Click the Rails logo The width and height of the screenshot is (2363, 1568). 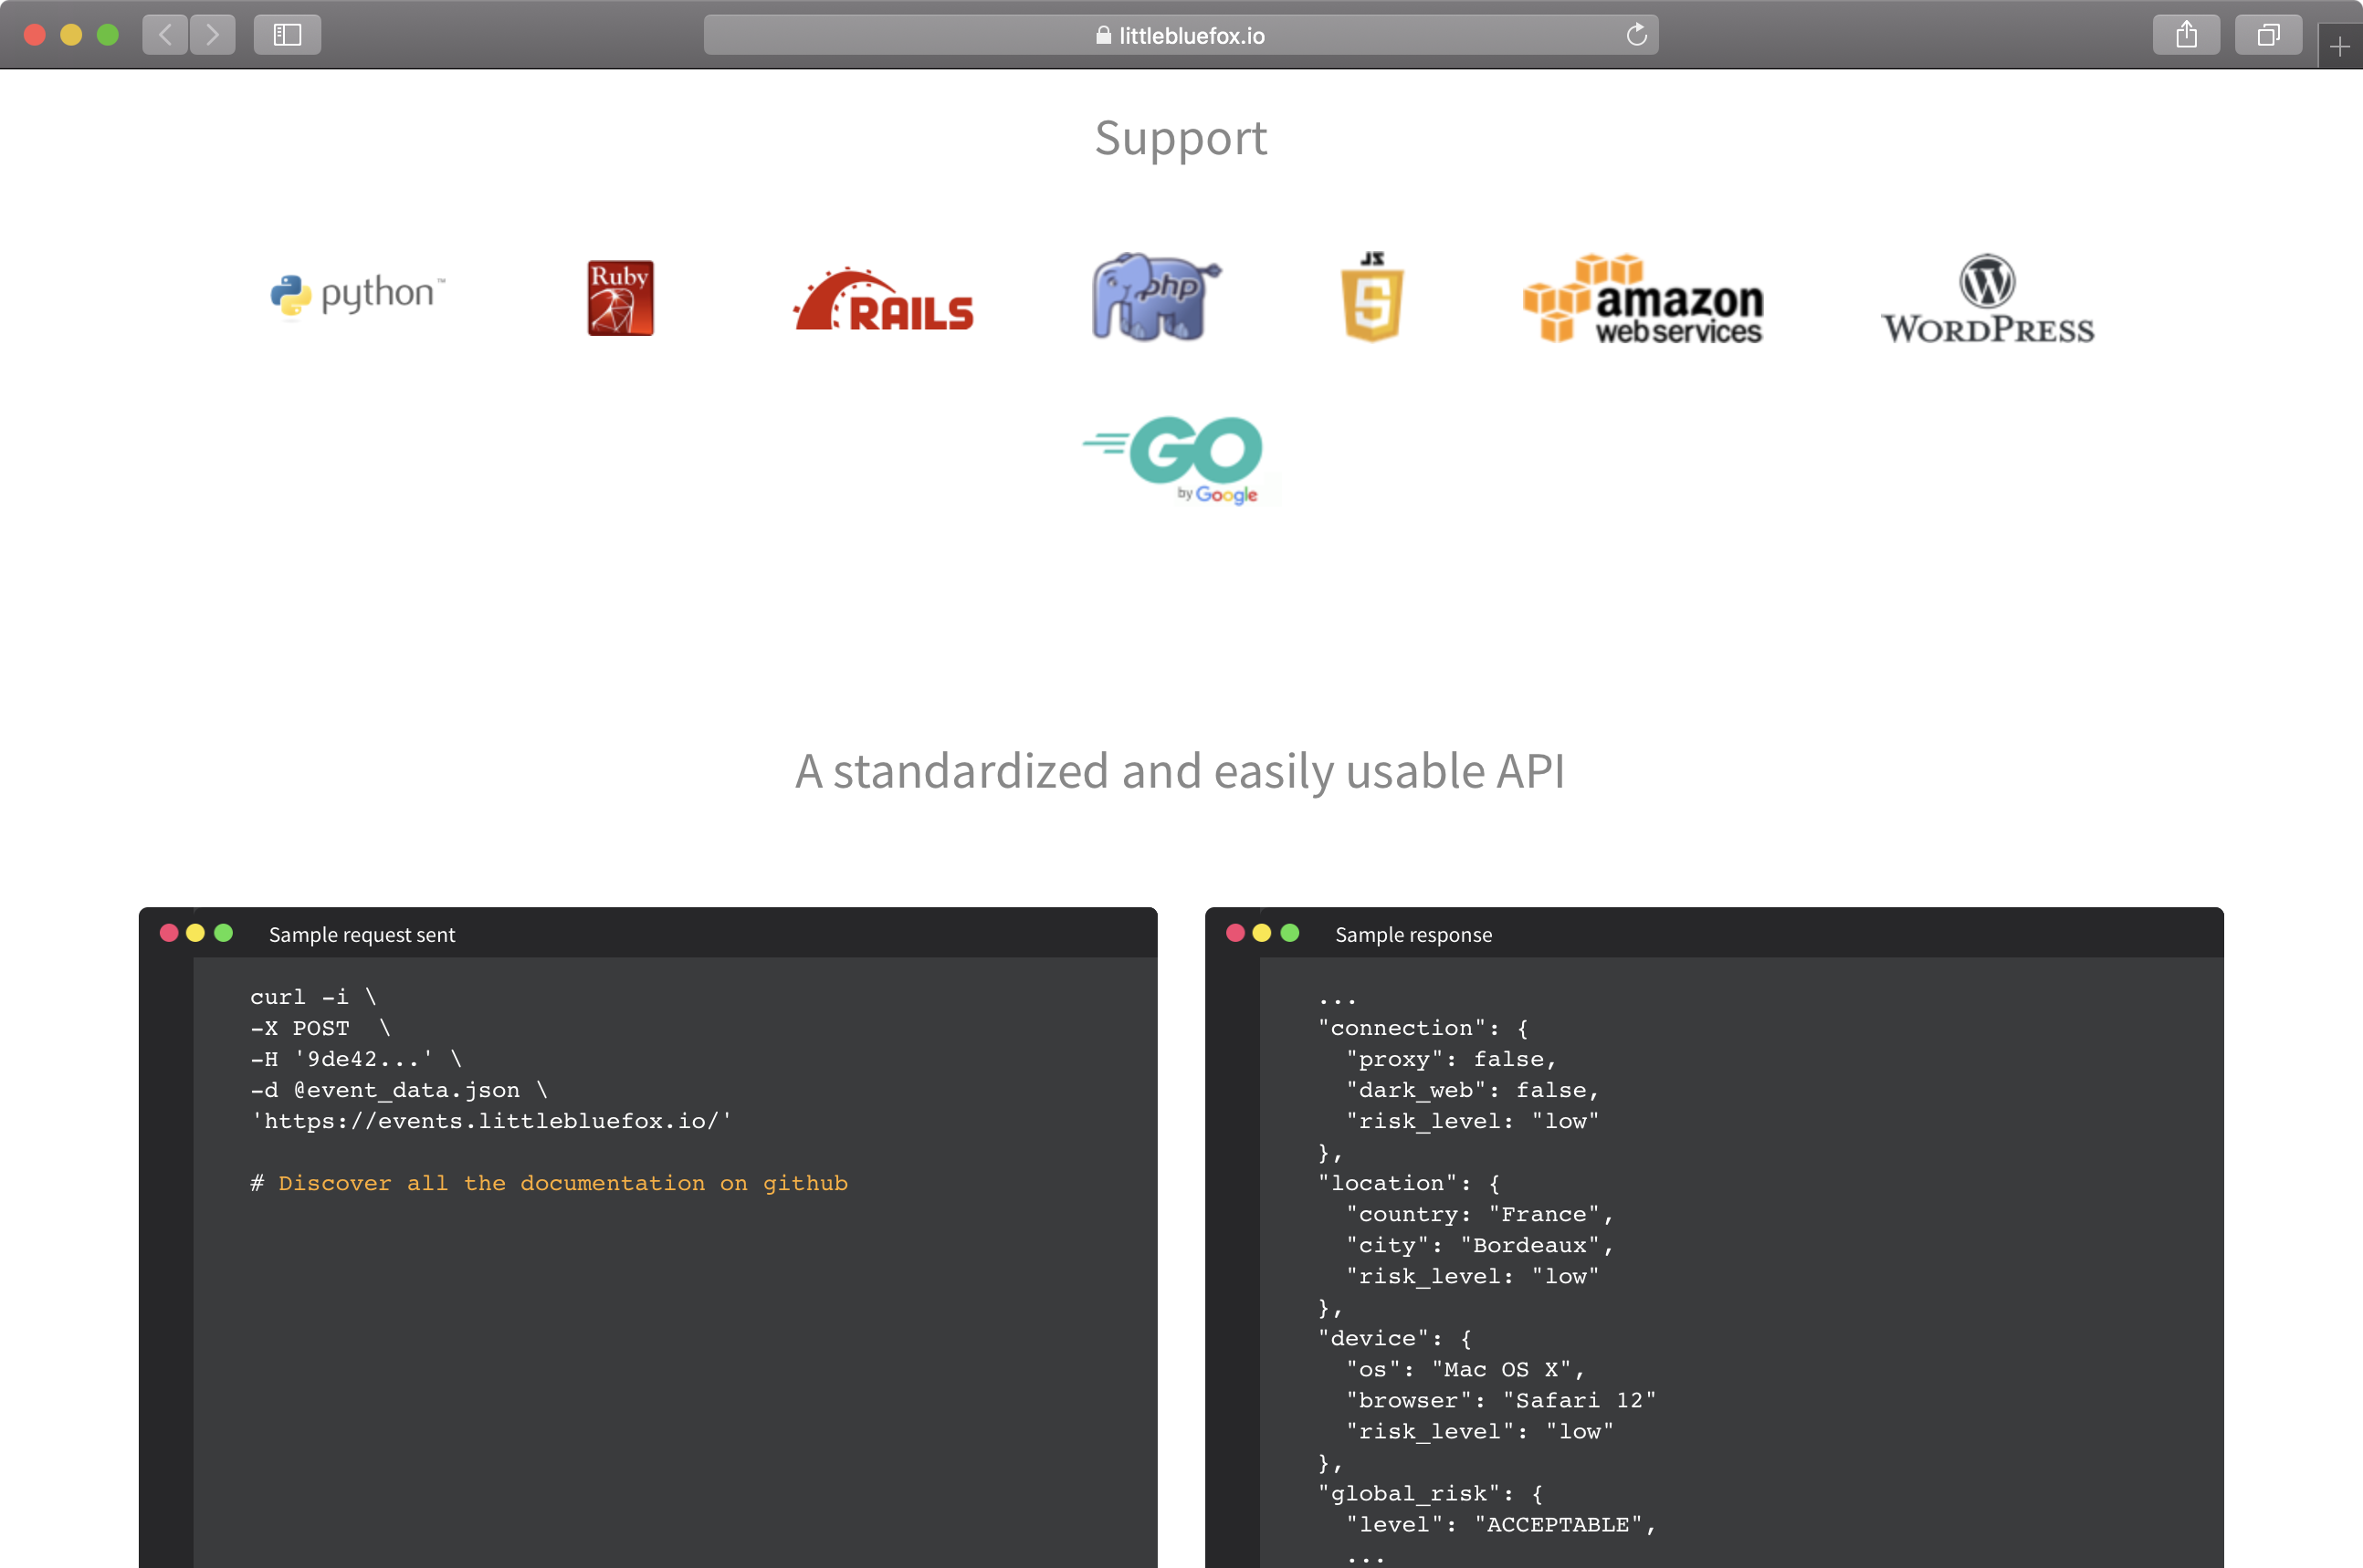[883, 300]
